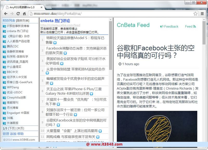Click the cnbeta 热门评论 feed title heading
This screenshot has height=150, width=208.
55,21
